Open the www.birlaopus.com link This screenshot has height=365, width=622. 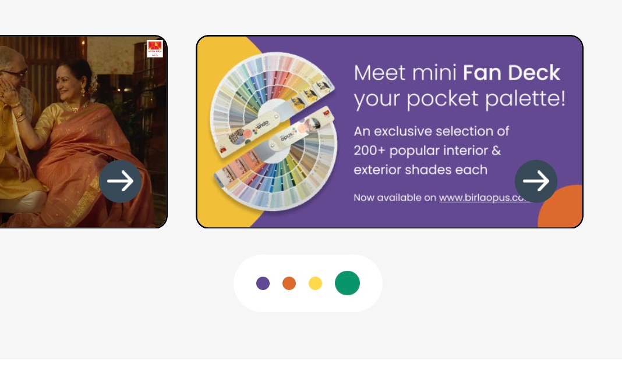tap(483, 198)
